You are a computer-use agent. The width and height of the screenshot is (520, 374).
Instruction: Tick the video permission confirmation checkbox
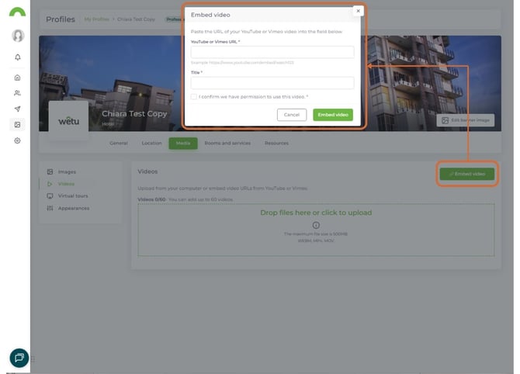coord(193,96)
